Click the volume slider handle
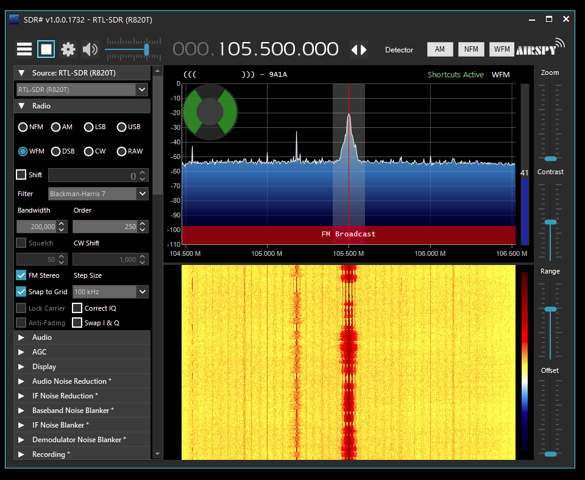 (147, 49)
